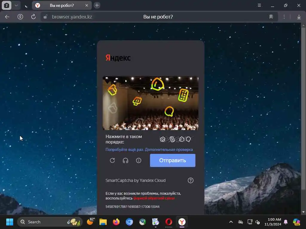The height and width of the screenshot is (229, 306).
Task: Expand the tab list chevron
Action: [16, 5]
